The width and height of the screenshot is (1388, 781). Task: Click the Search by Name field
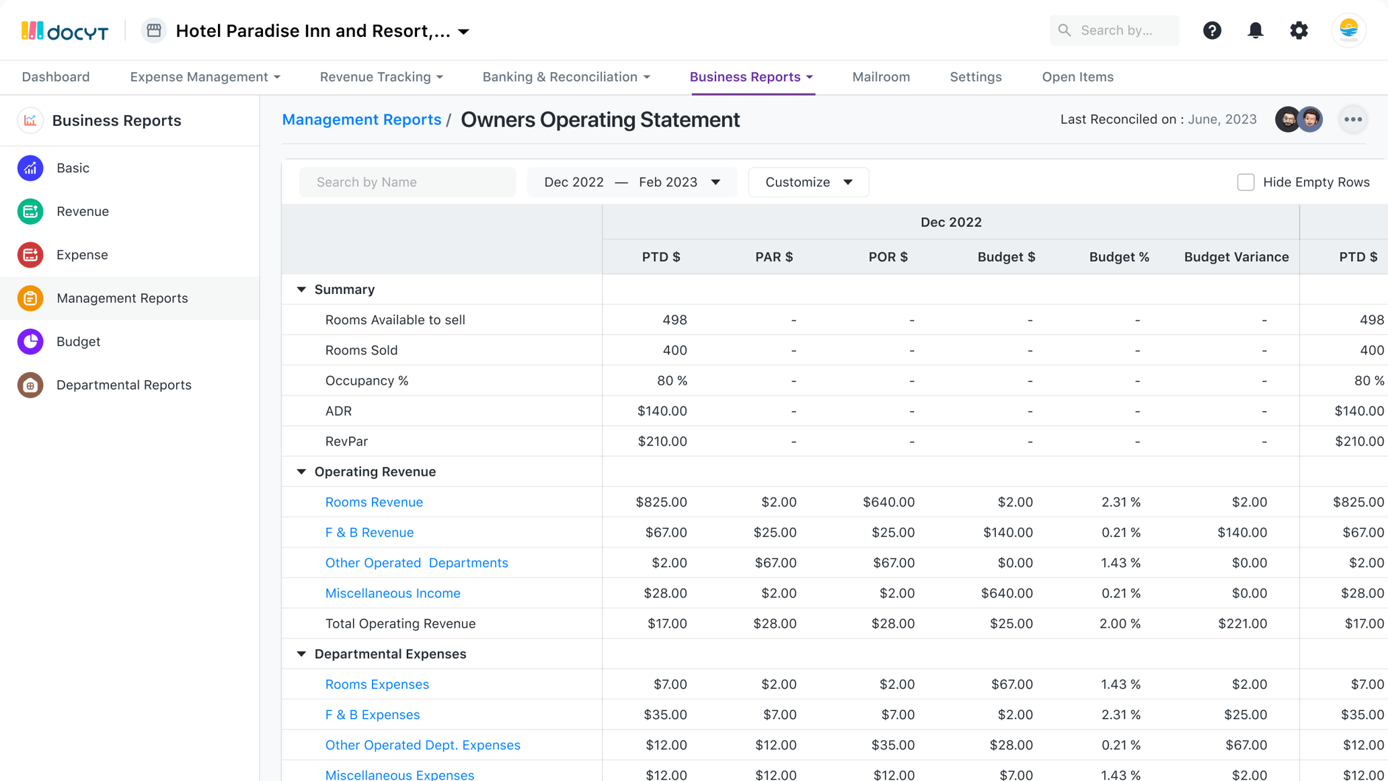[408, 182]
